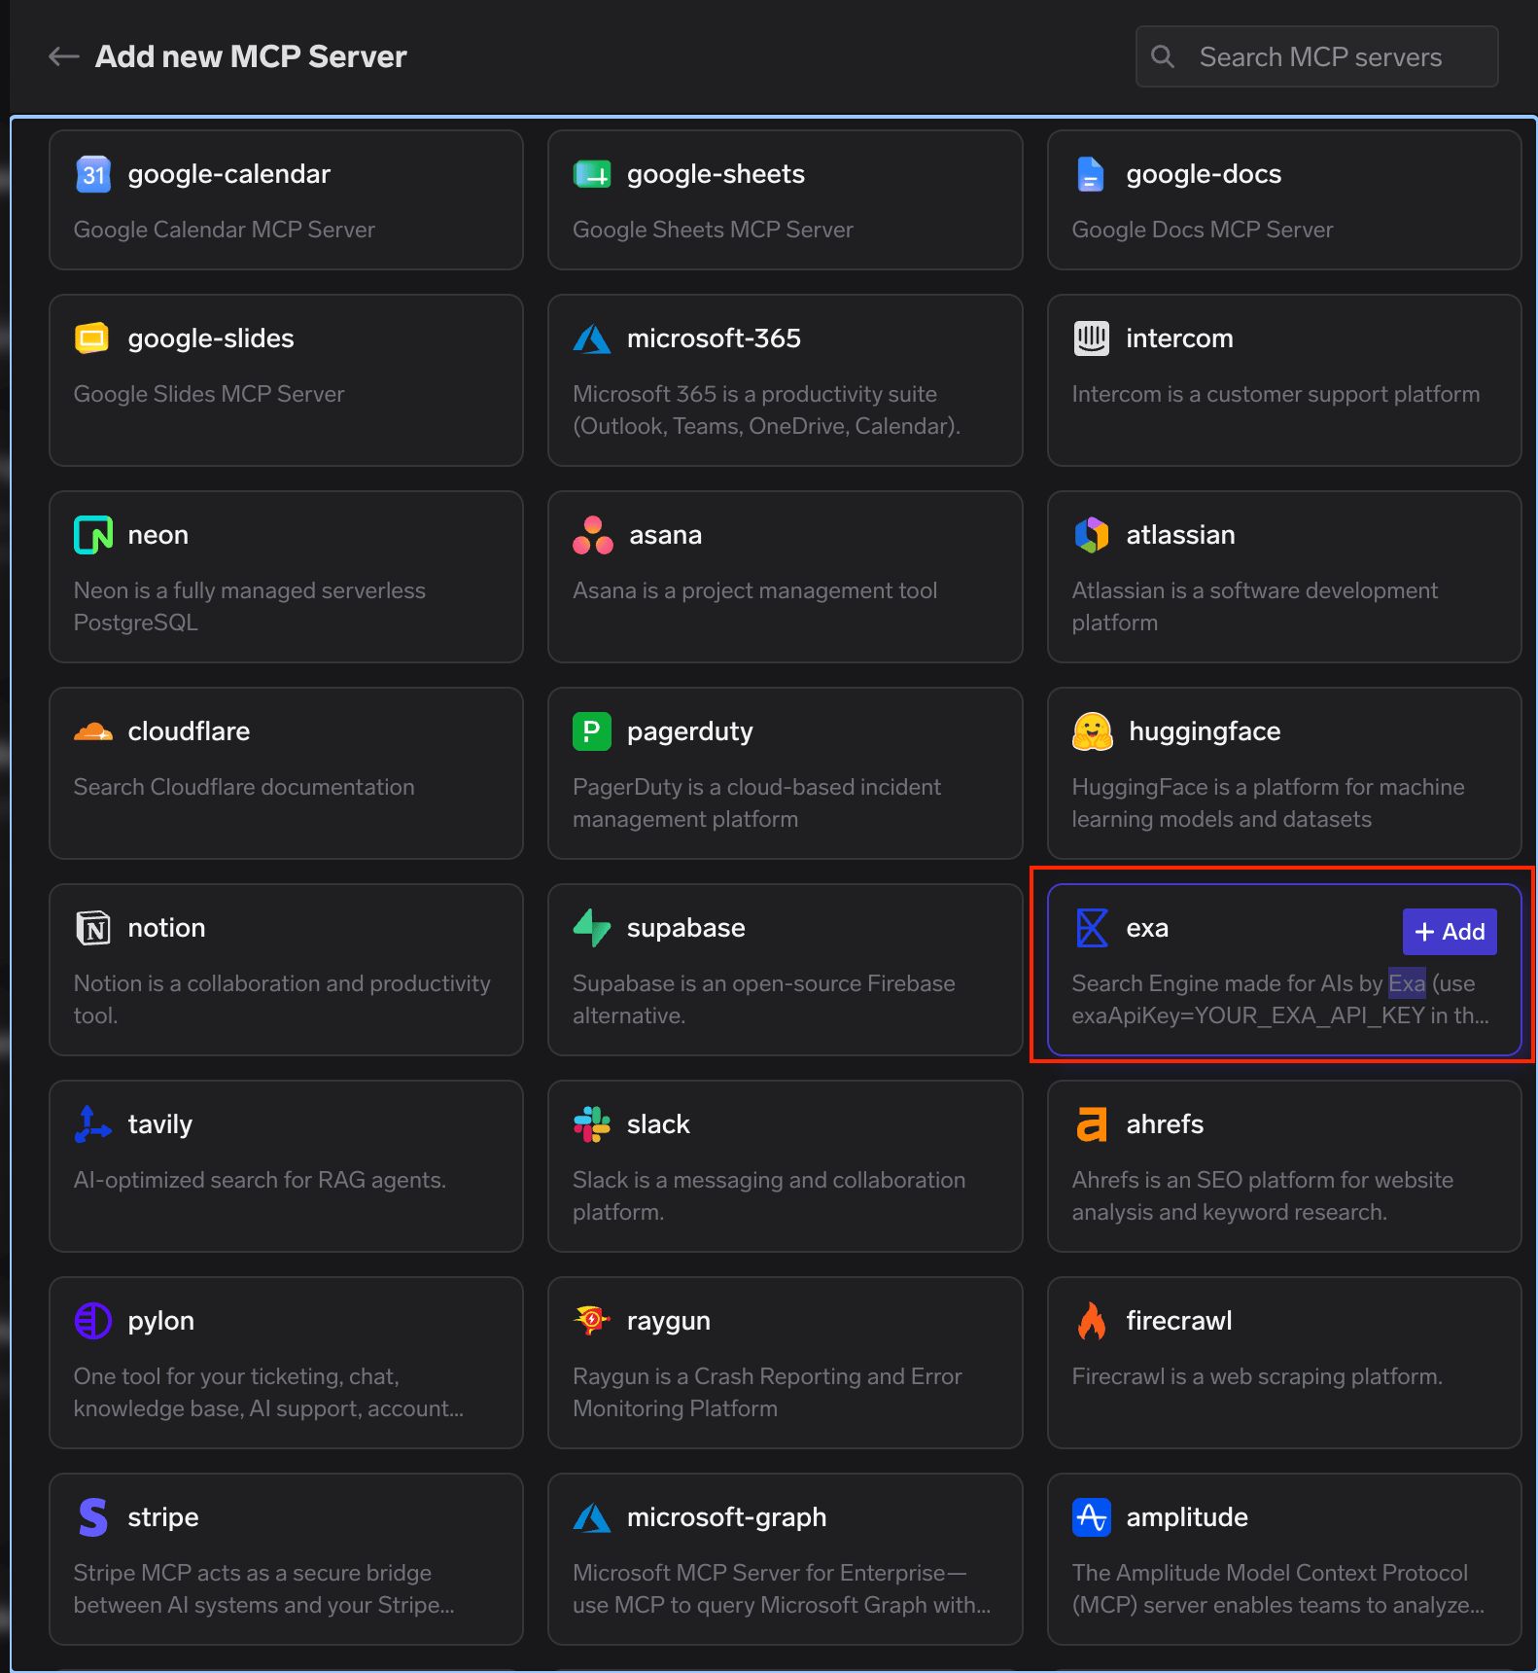Click the Google Slides icon
Viewport: 1538px width, 1673px height.
pyautogui.click(x=92, y=338)
